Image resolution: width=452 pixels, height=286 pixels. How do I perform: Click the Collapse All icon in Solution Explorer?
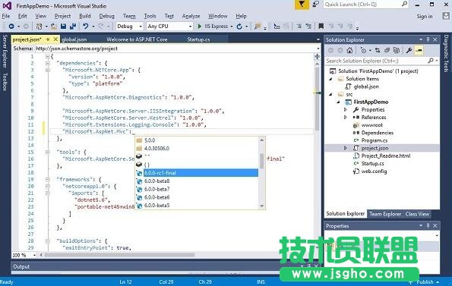point(387,50)
